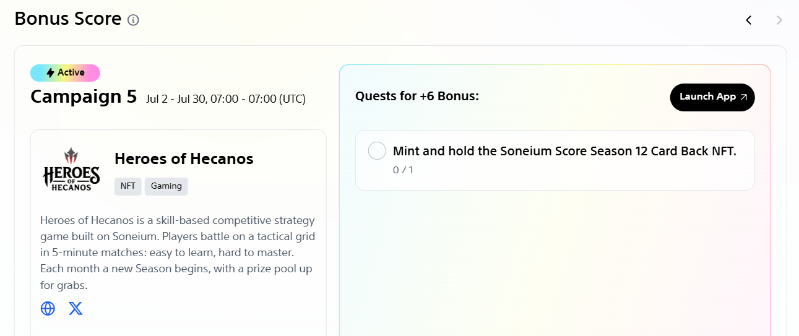The height and width of the screenshot is (336, 799).
Task: Click the lightning bolt in Active badge
Action: [50, 73]
